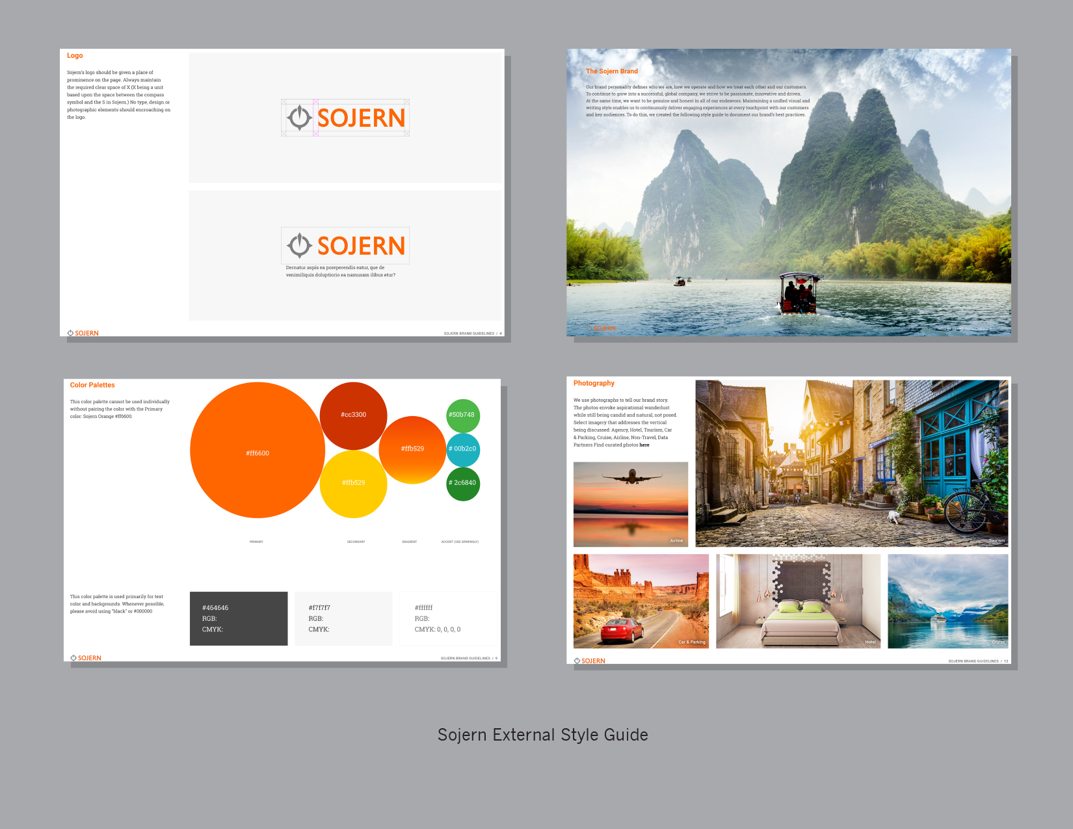Viewport: 1073px width, 829px height.
Task: Choose the light gray #f7f7f7 swatch box
Action: [343, 618]
